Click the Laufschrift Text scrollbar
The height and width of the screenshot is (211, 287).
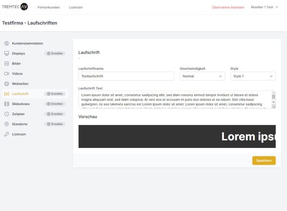274,99
